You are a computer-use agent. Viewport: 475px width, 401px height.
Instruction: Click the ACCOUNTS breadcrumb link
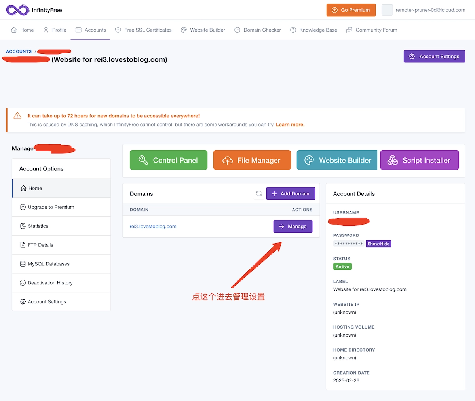pyautogui.click(x=19, y=51)
